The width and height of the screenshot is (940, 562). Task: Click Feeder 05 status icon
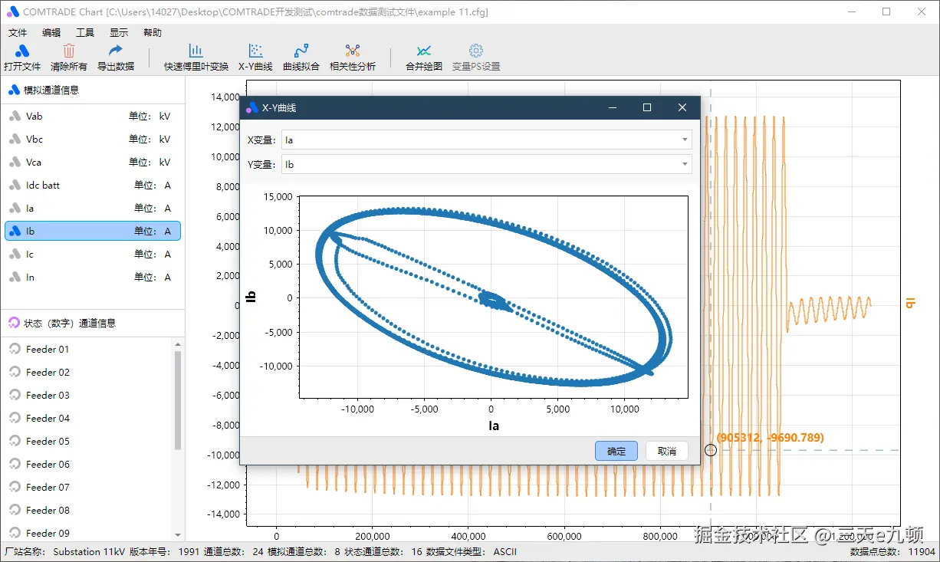(15, 441)
